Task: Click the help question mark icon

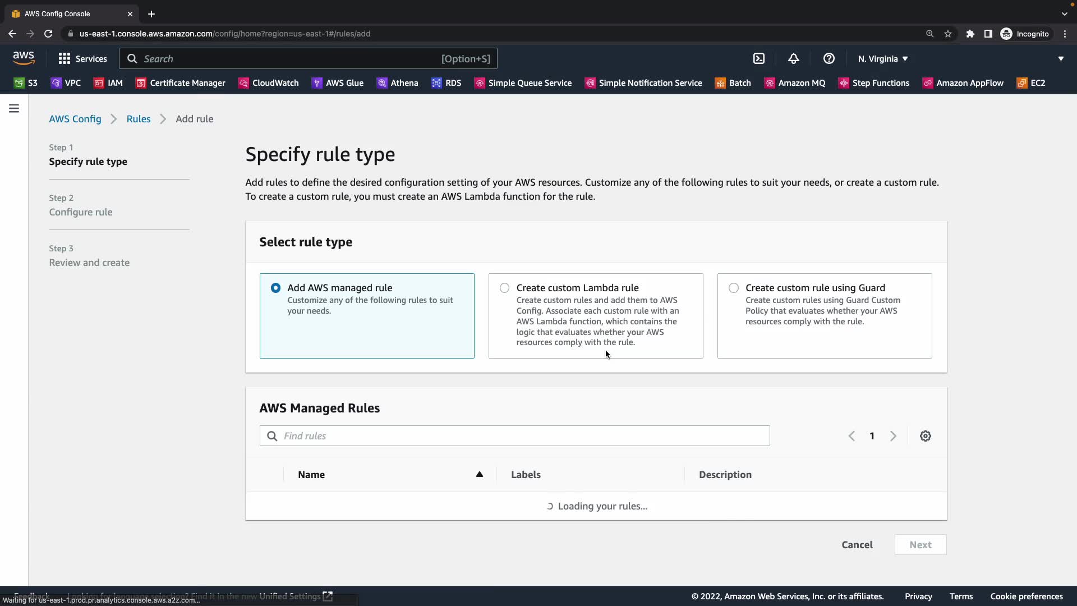Action: 829,58
